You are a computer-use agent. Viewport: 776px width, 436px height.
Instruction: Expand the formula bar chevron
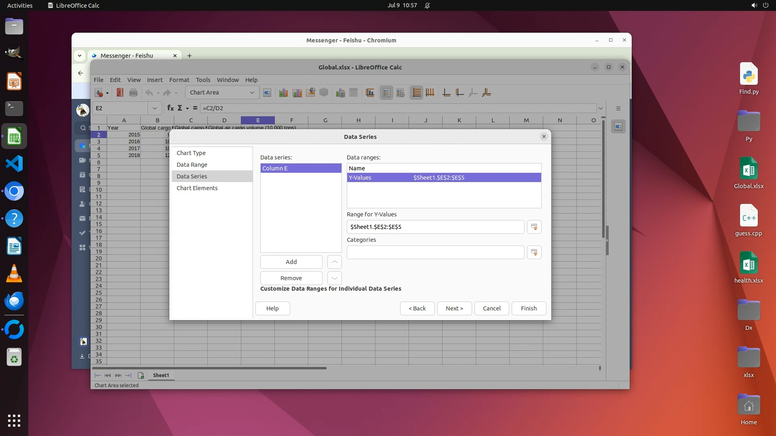point(601,108)
